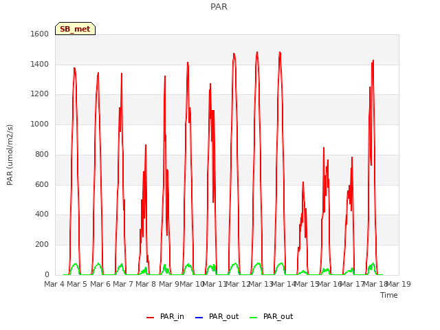Click the PAR_in peak on Mar 13

(257, 52)
